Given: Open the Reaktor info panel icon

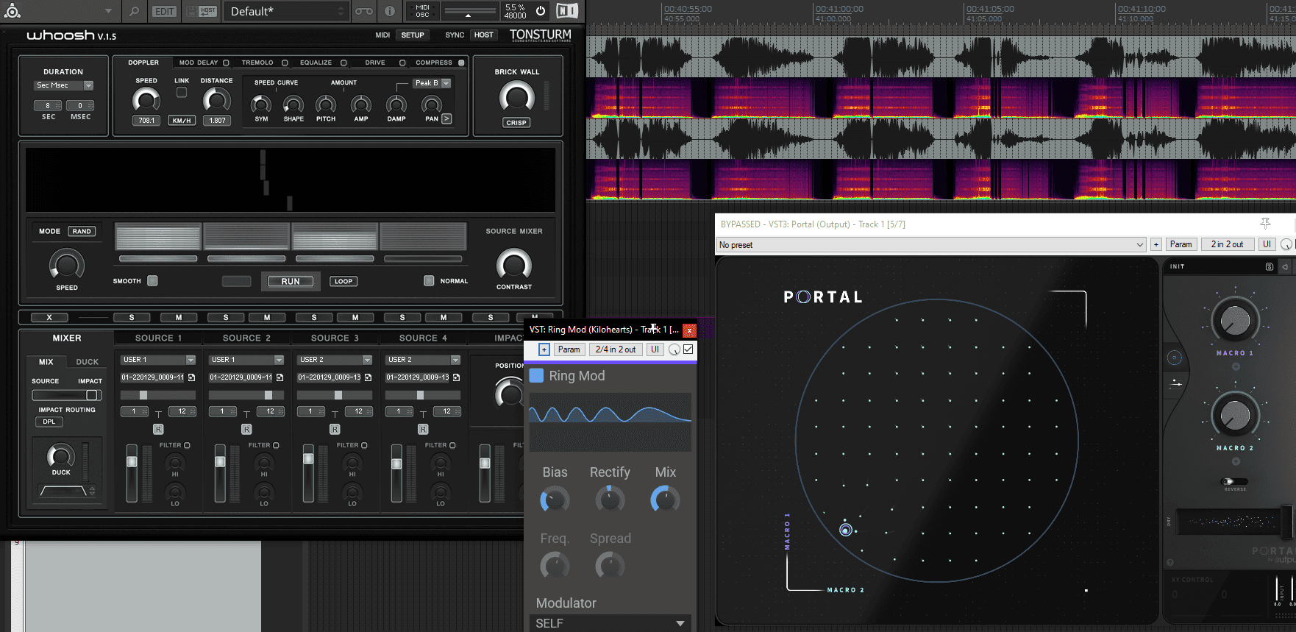Looking at the screenshot, I should [x=390, y=11].
